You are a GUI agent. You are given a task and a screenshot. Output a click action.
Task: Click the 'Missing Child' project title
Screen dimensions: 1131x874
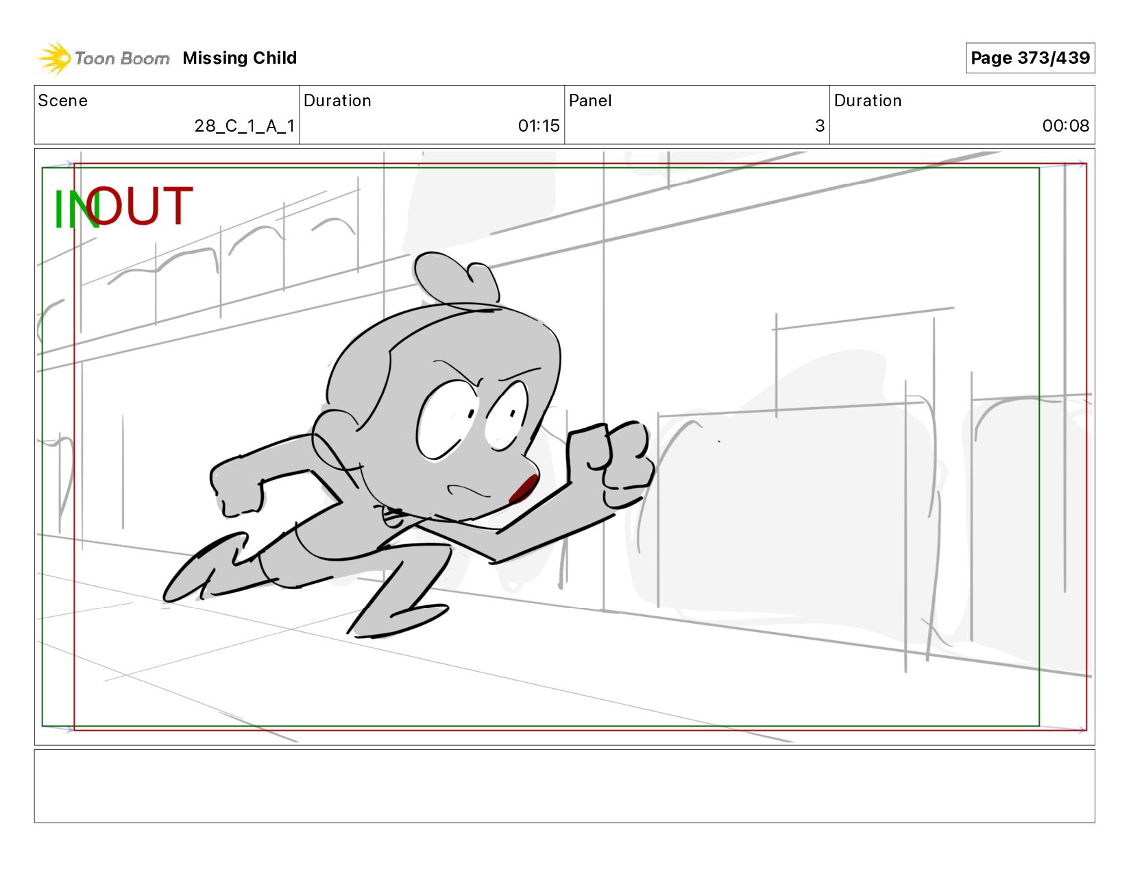240,58
